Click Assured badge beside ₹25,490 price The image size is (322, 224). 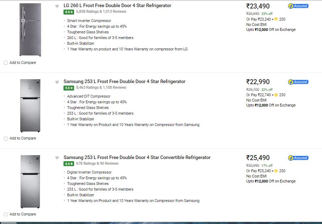point(298,158)
